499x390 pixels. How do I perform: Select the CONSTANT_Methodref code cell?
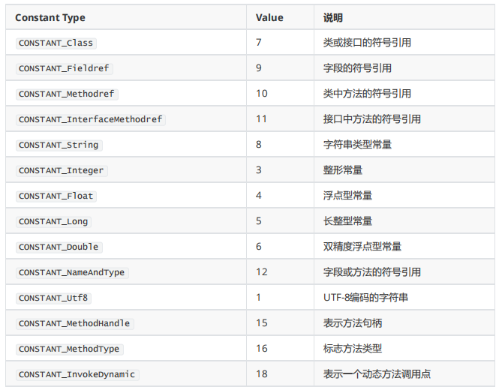(68, 94)
